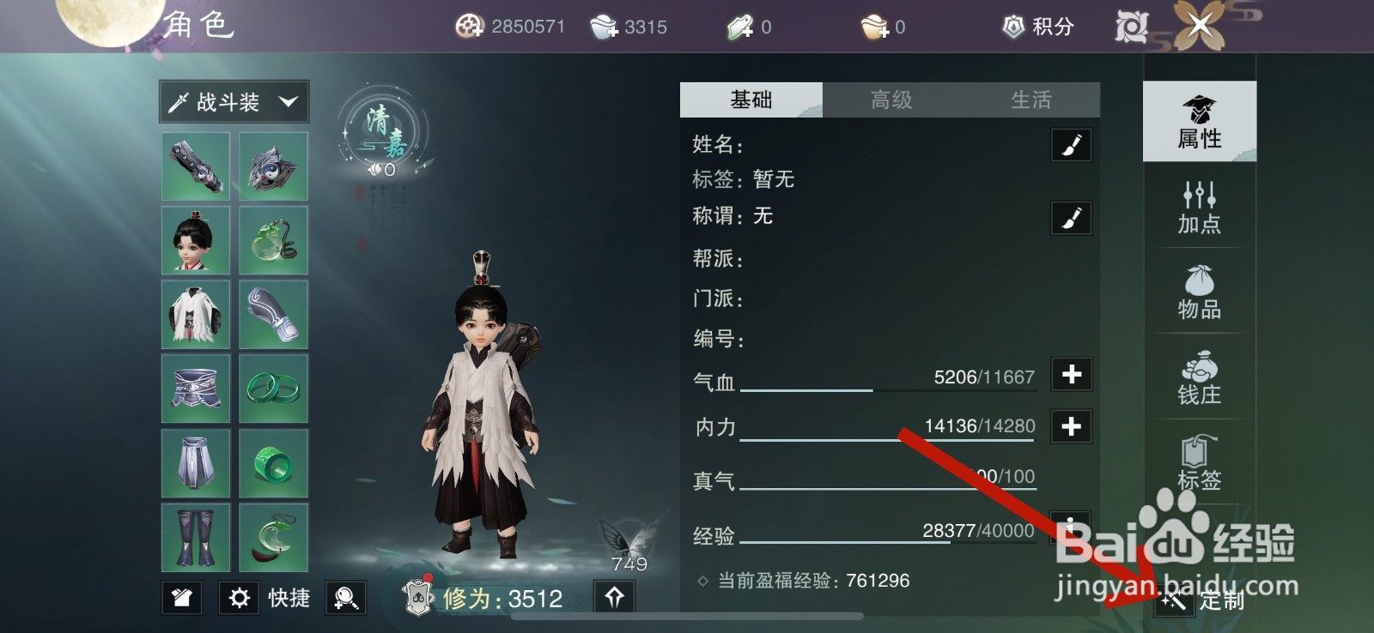Click the outfit shirt icon bottom-left

[x=182, y=598]
